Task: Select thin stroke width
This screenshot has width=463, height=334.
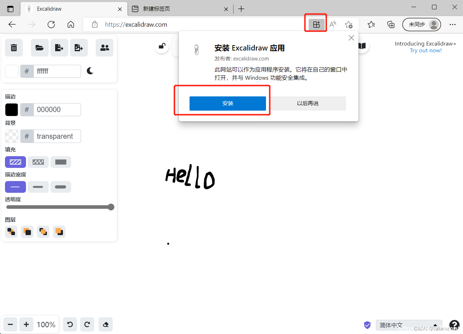Action: click(15, 187)
